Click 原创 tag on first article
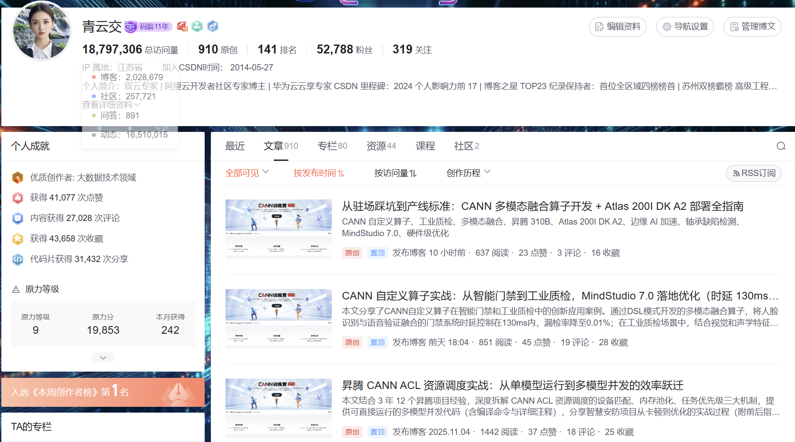The width and height of the screenshot is (795, 442). click(352, 253)
